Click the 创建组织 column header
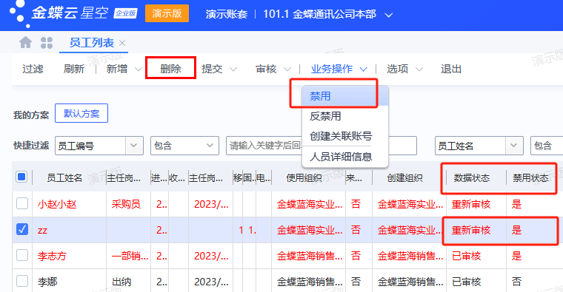Image resolution: width=563 pixels, height=292 pixels. (x=404, y=177)
